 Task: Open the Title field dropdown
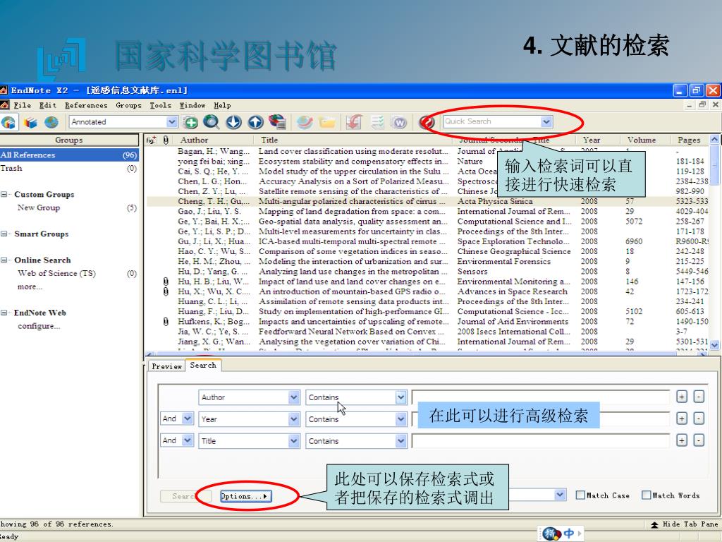[294, 441]
